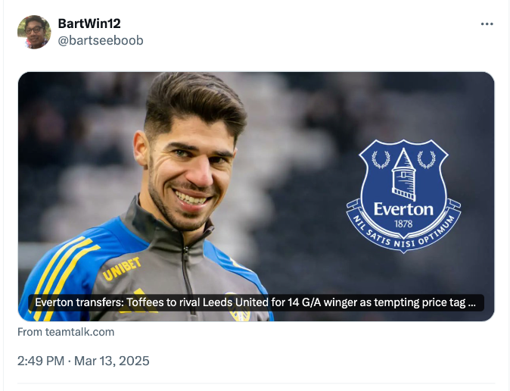This screenshot has height=391, width=510.
Task: Open the BartWin12 display name link
Action: pos(89,23)
